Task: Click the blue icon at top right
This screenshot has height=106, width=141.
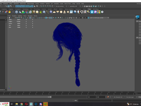Action: (137, 17)
